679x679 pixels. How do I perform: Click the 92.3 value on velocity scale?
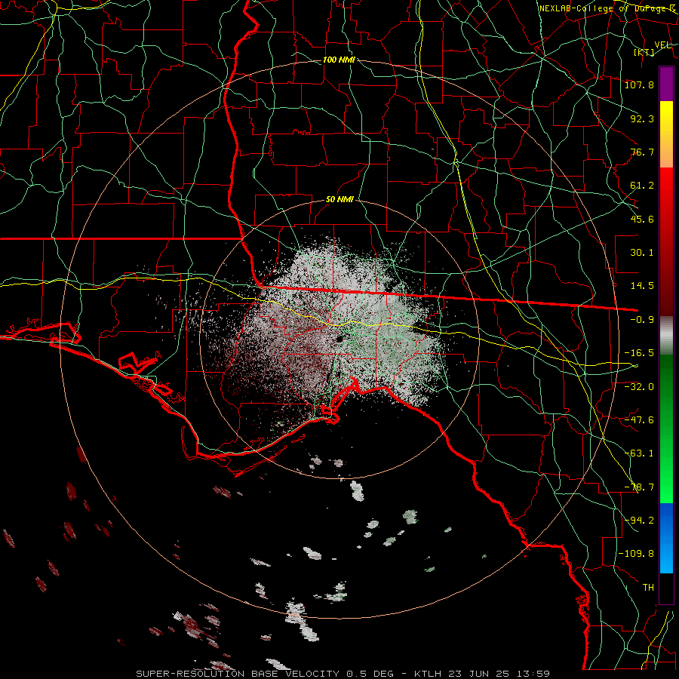(642, 118)
